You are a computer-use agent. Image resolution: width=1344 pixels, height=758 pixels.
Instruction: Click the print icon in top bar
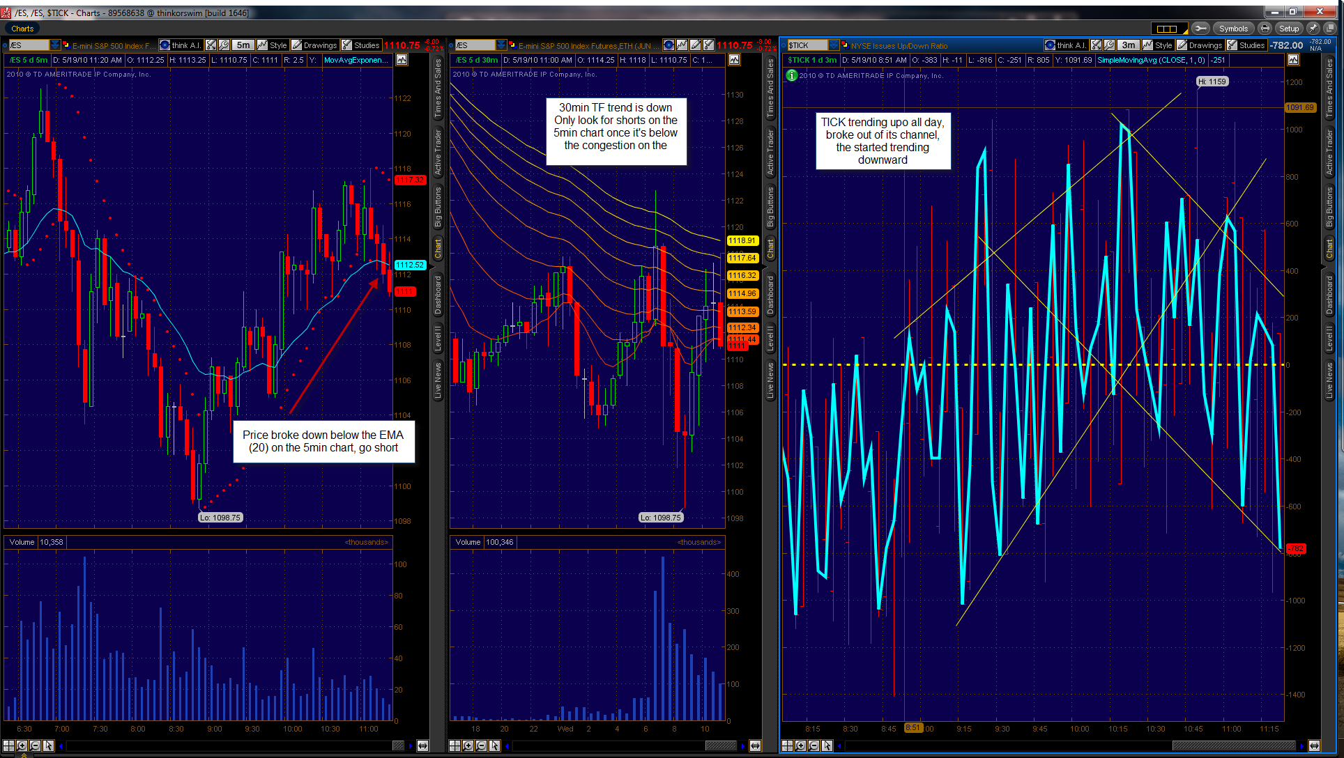[1265, 29]
